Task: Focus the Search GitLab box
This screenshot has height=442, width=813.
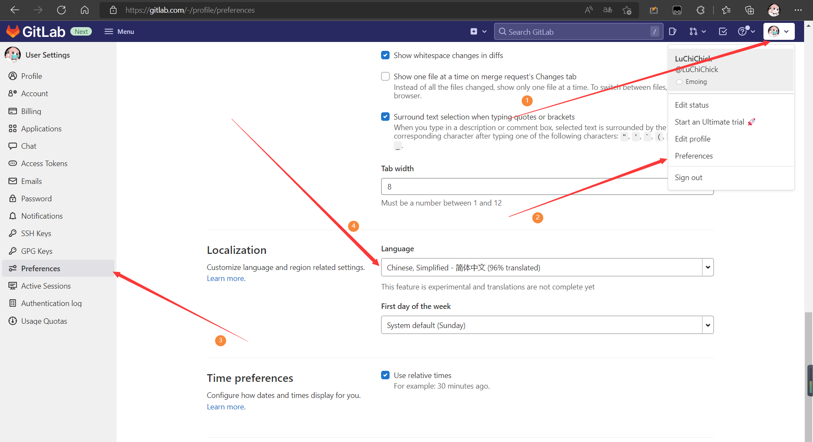Action: click(x=578, y=31)
